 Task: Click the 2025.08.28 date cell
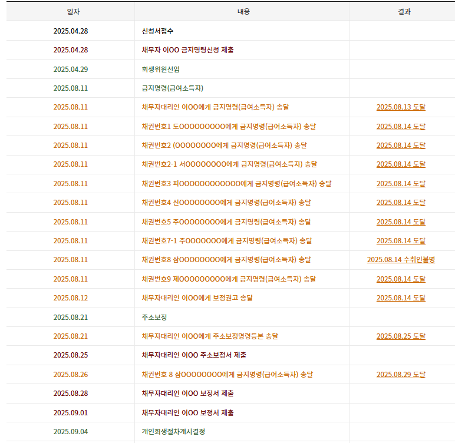(71, 394)
